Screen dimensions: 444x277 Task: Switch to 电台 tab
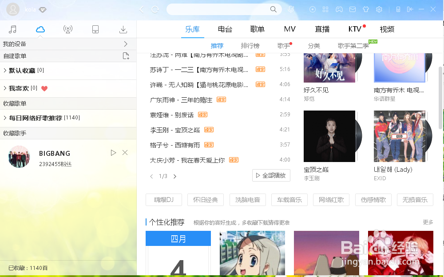225,29
